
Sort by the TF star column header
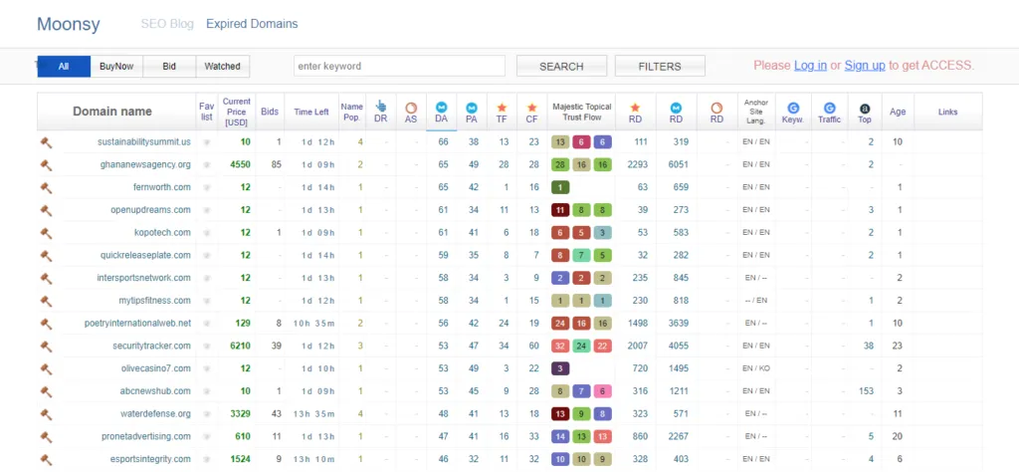point(503,112)
